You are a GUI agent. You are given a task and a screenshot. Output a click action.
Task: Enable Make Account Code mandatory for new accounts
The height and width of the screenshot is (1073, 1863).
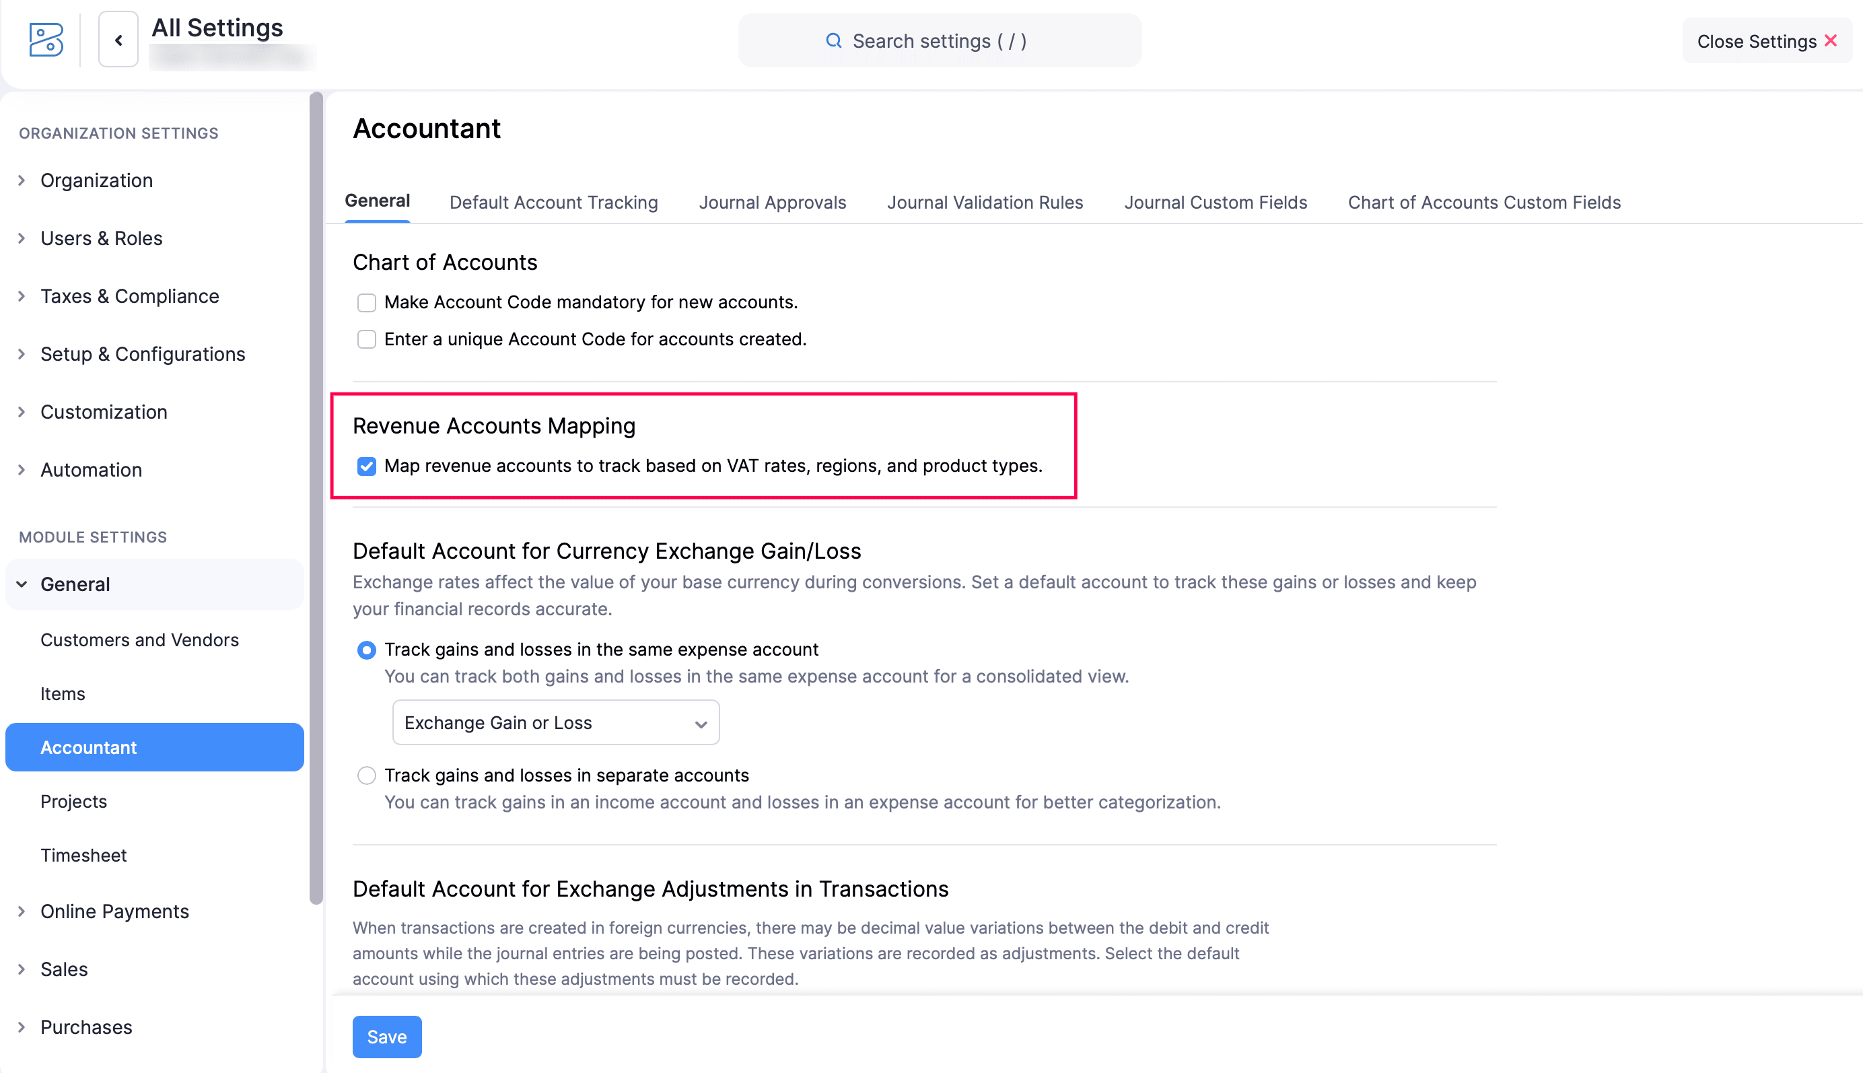click(x=366, y=302)
